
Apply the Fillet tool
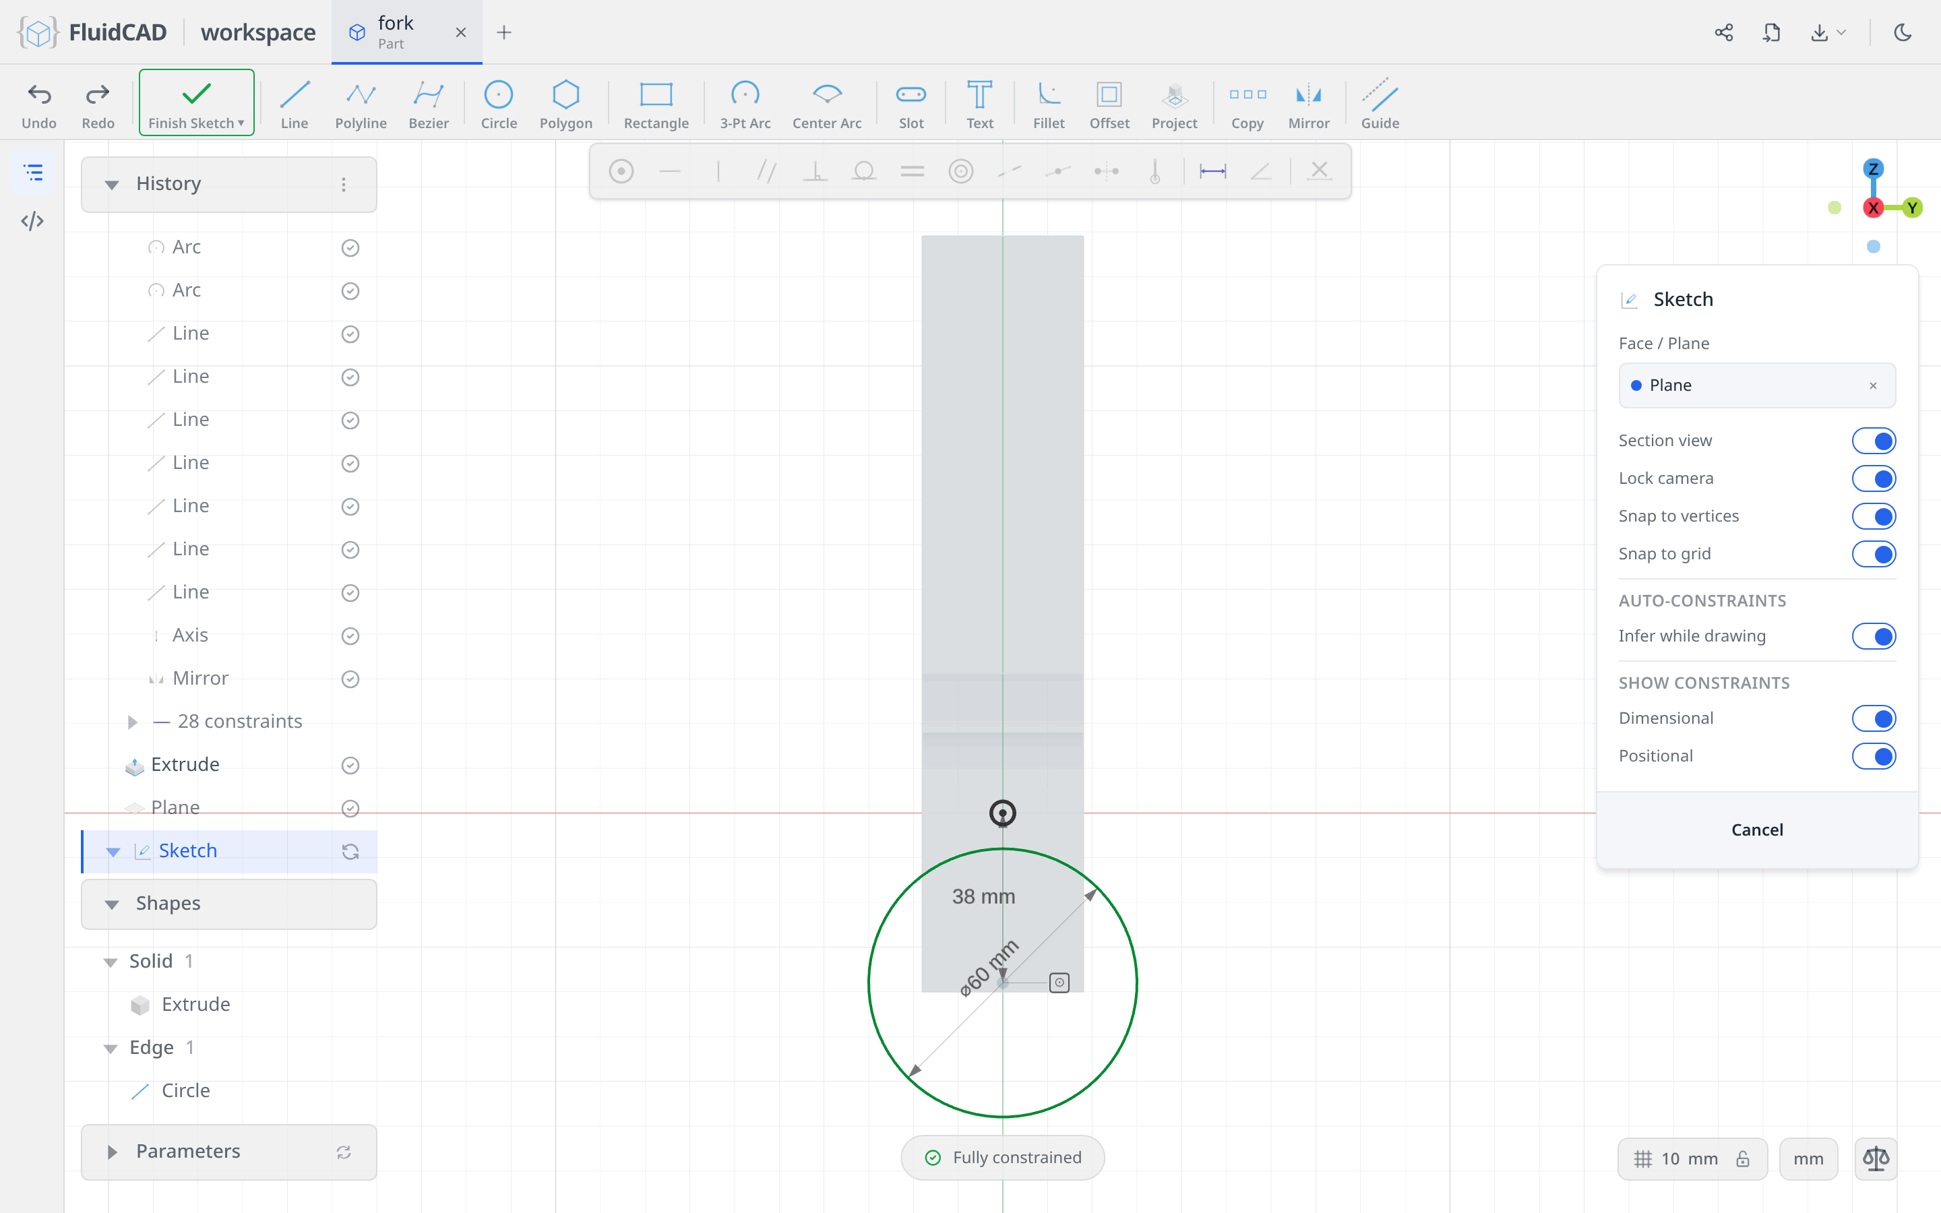(1048, 104)
